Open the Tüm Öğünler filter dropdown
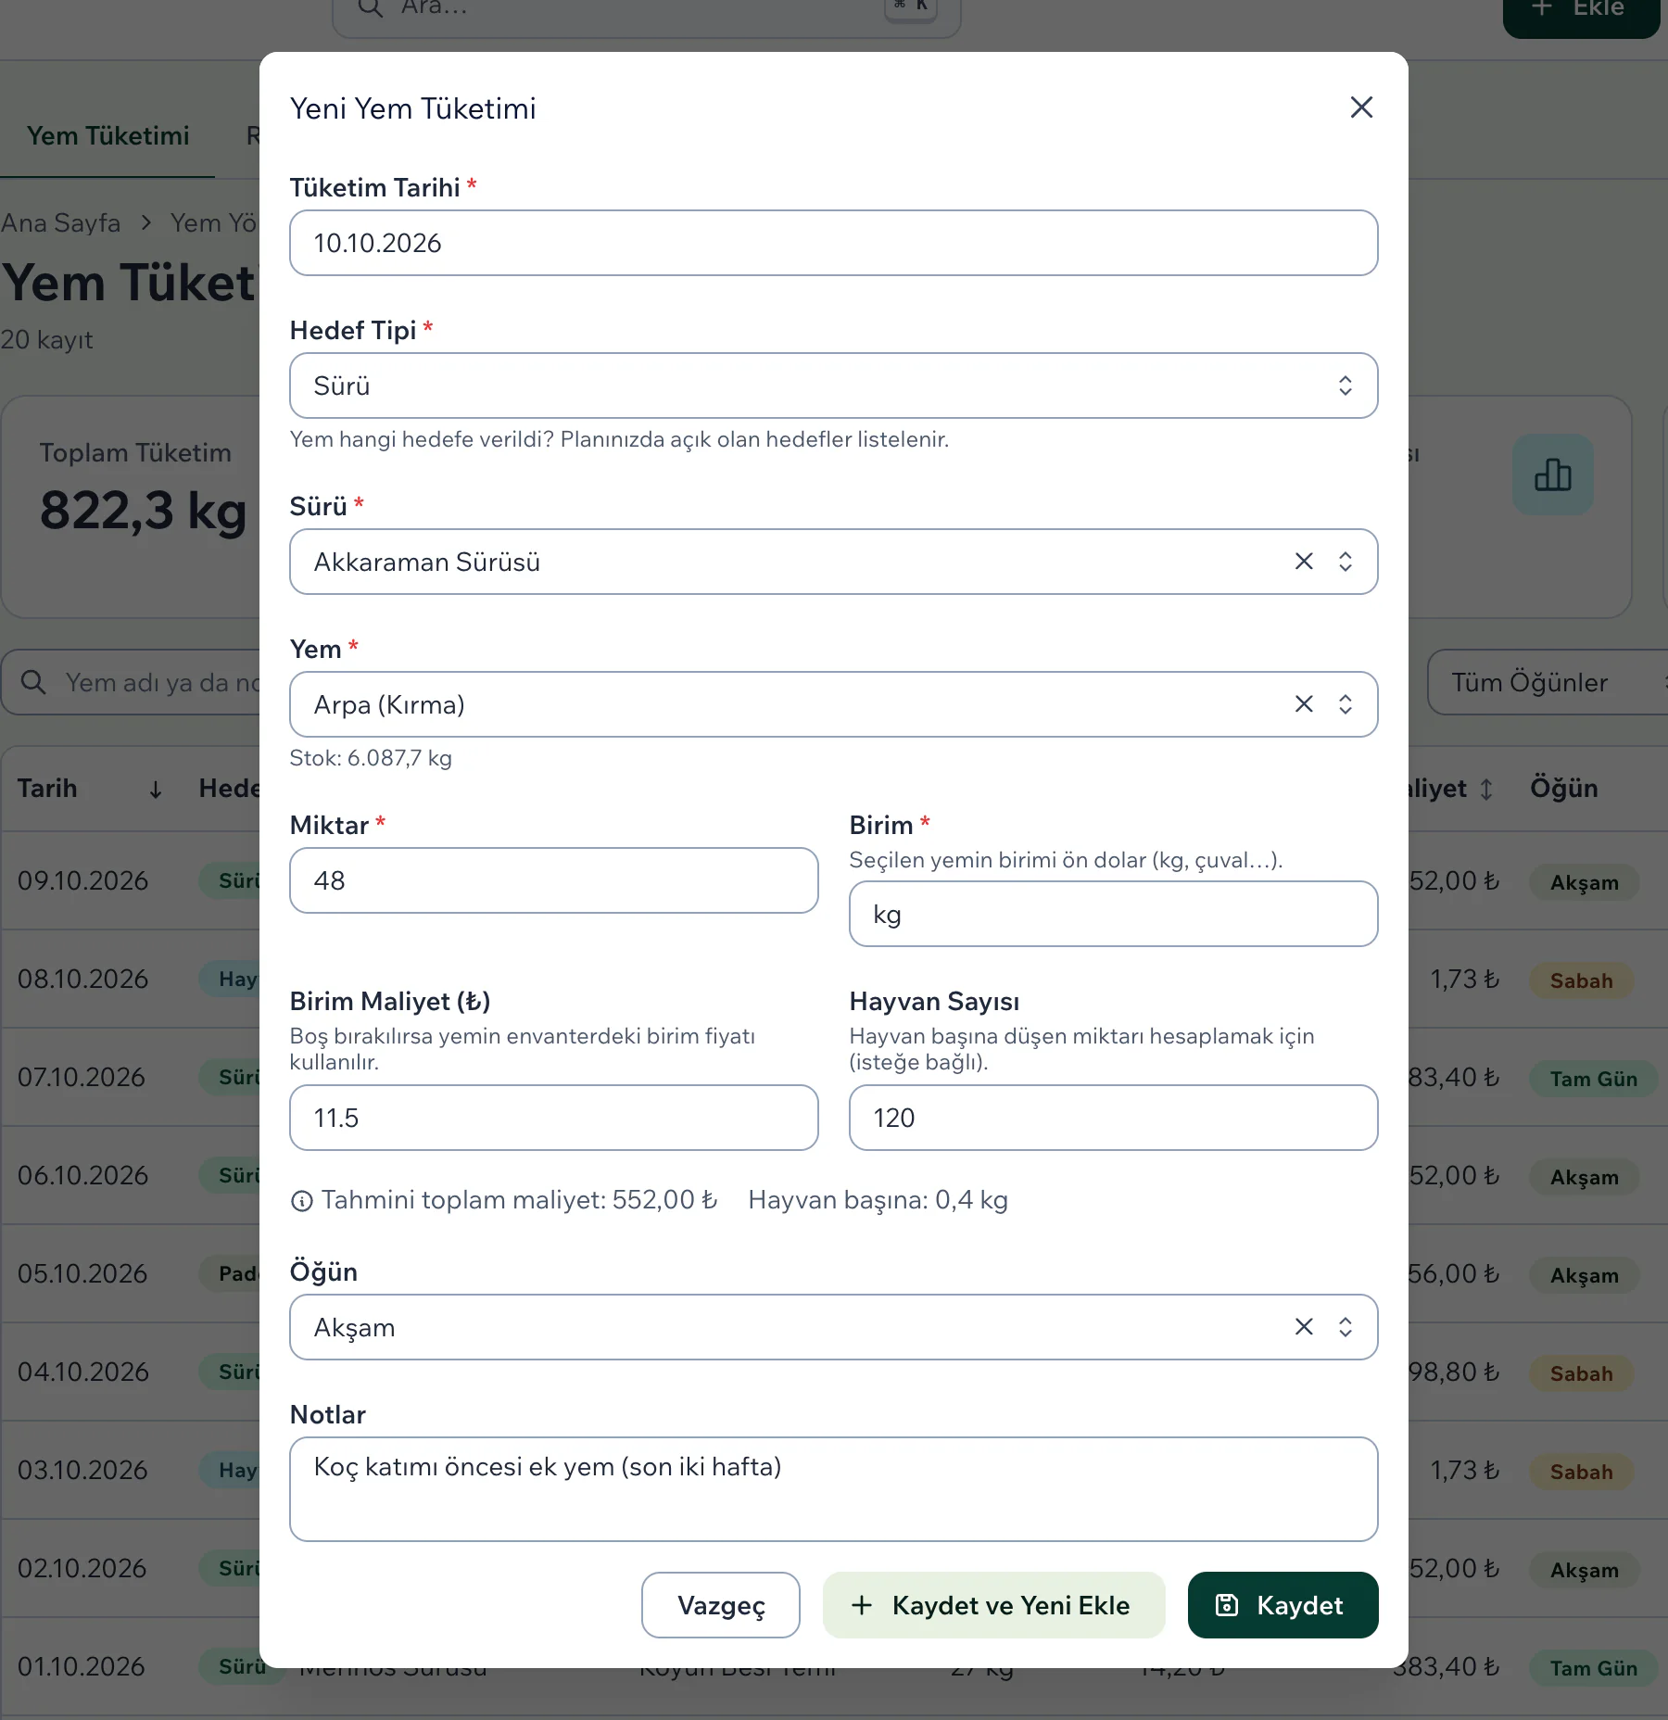The width and height of the screenshot is (1668, 1720). point(1548,682)
